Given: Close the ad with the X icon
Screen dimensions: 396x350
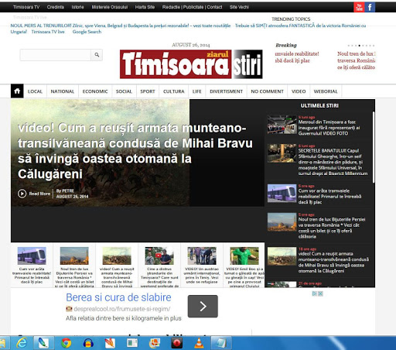Looking at the screenshot, I should pos(320,293).
